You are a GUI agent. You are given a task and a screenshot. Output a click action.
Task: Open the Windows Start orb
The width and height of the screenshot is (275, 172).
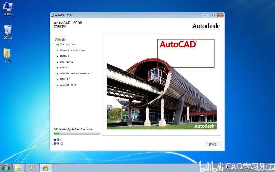[5, 168]
